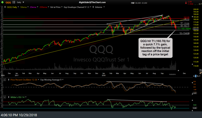Click the -2.25 oscillator value bubble

tap(195, 93)
